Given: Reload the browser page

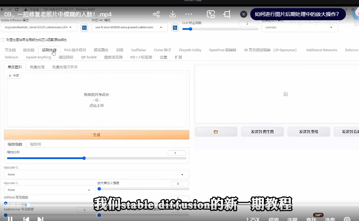Looking at the screenshot, I should 17,9.
